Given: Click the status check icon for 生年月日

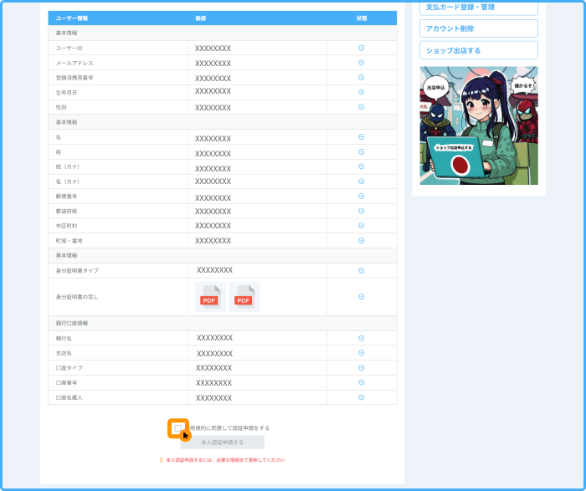Looking at the screenshot, I should (362, 92).
